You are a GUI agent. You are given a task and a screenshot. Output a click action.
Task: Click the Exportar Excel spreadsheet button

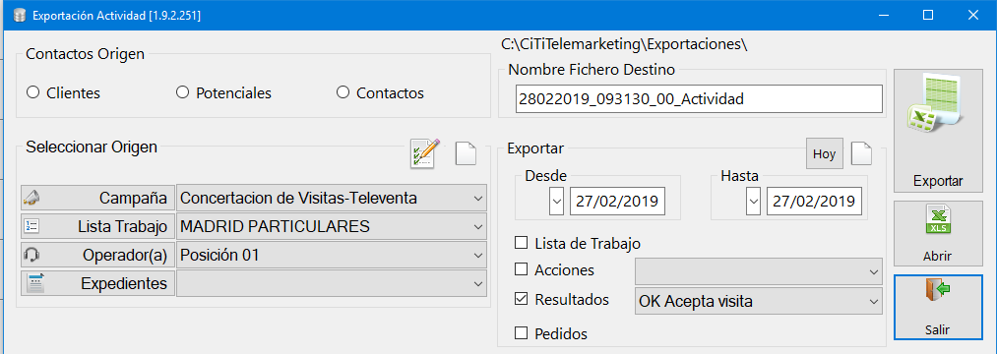click(x=938, y=130)
